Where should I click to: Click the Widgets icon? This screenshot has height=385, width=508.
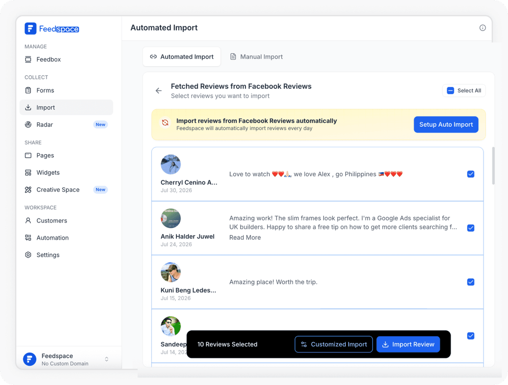coord(28,173)
